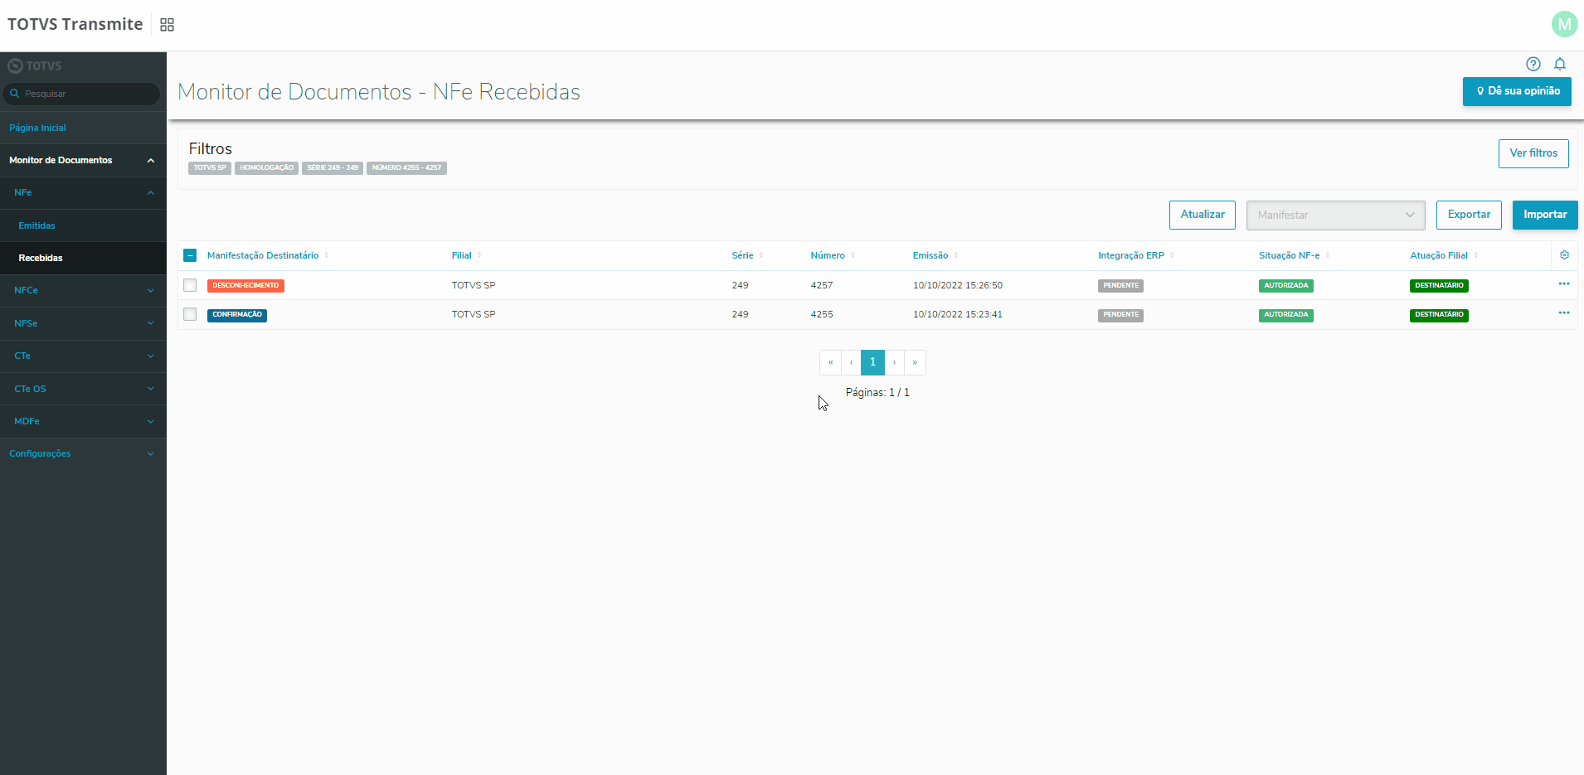
Task: Expand the MDFe submenu
Action: click(x=83, y=421)
